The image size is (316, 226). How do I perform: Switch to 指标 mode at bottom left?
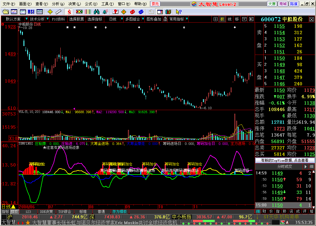point(5,211)
